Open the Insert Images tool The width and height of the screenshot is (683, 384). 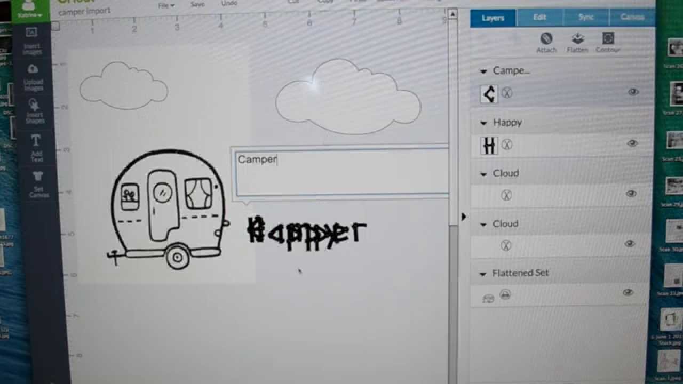point(32,41)
